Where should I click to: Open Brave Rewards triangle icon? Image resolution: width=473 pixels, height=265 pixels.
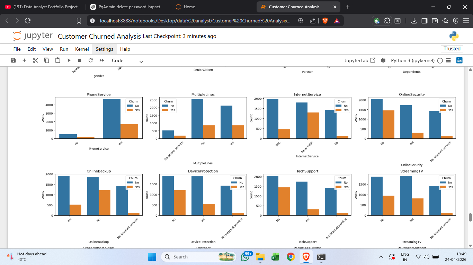(x=337, y=21)
